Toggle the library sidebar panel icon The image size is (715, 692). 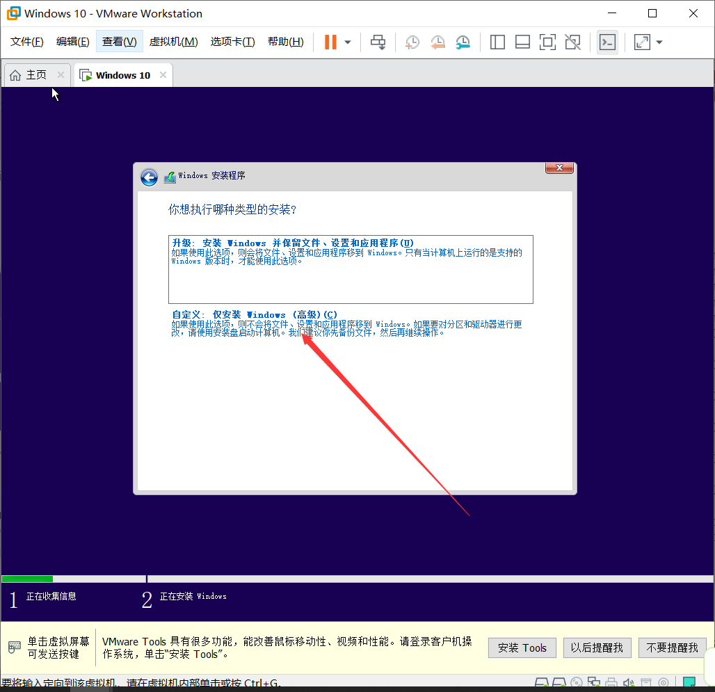[497, 42]
